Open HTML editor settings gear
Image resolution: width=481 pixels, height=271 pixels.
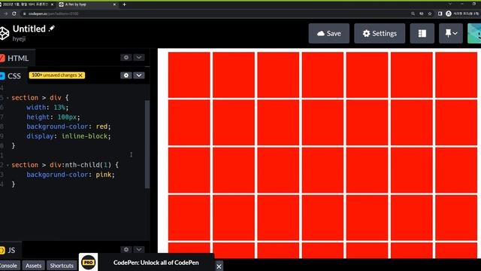(x=126, y=57)
